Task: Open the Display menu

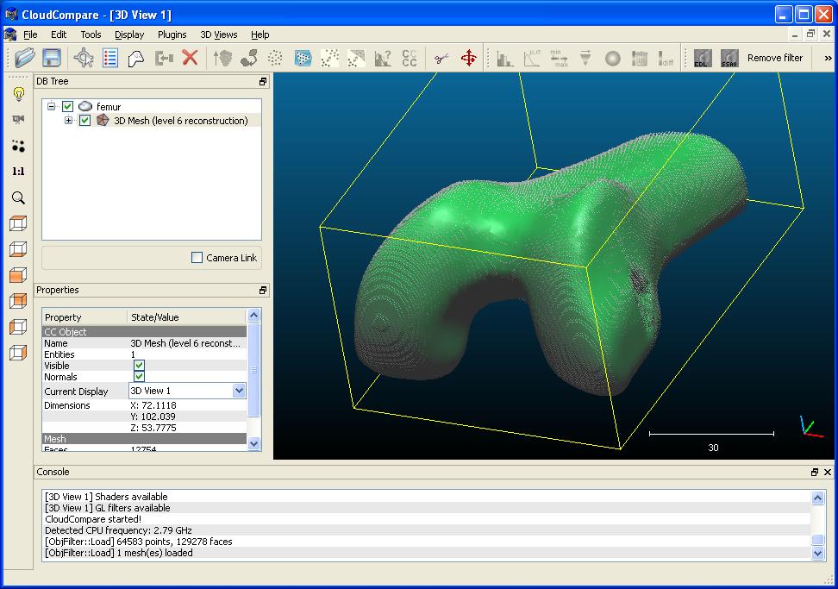Action: 129,34
